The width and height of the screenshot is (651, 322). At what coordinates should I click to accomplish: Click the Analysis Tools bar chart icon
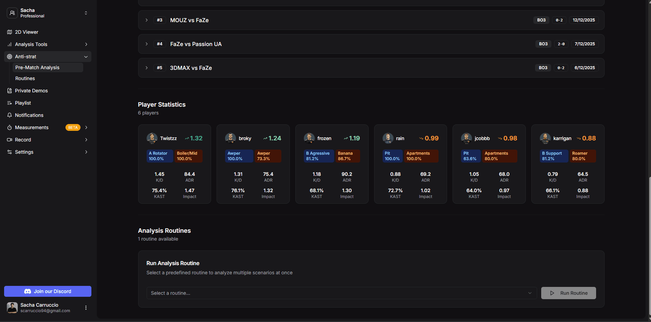(10, 44)
